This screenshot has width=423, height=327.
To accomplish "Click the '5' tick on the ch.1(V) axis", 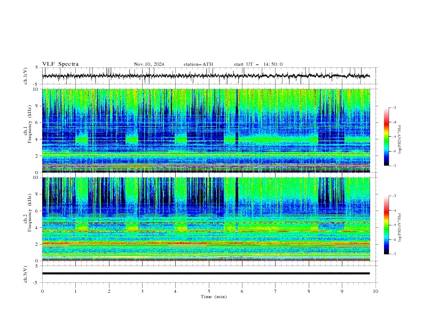I will 37,67.
